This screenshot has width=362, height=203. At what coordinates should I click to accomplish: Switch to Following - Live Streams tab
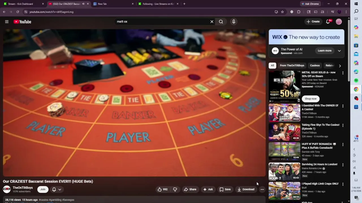[158, 4]
